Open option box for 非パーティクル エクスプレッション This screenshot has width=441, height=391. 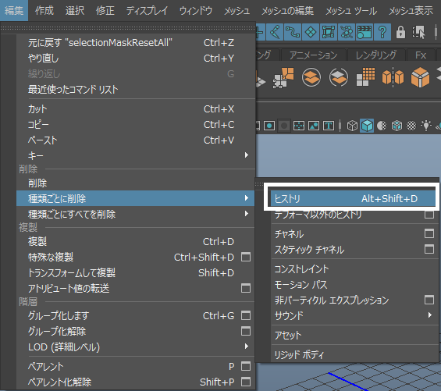point(429,300)
